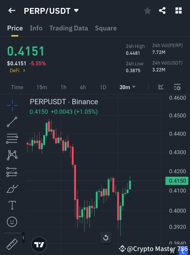Open chart settings icon

(177, 87)
